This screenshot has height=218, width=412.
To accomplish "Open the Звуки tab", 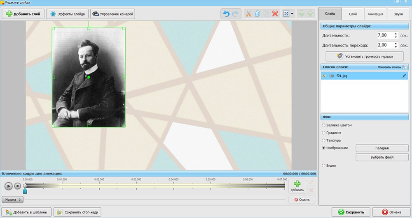I will click(398, 14).
